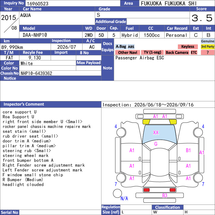Click the yellow 3rd Party badge

click(207, 46)
